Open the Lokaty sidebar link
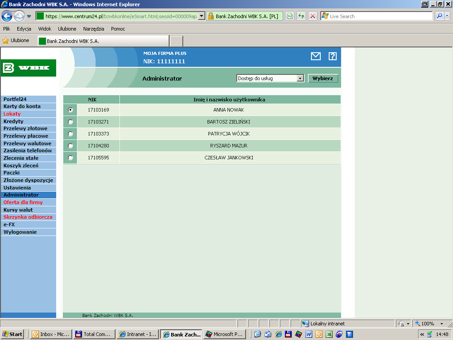Image resolution: width=453 pixels, height=340 pixels. (x=28, y=114)
